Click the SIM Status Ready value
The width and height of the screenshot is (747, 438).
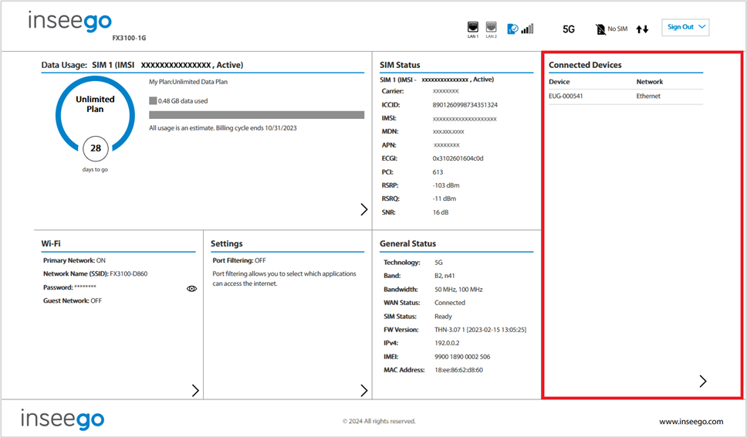[443, 317]
